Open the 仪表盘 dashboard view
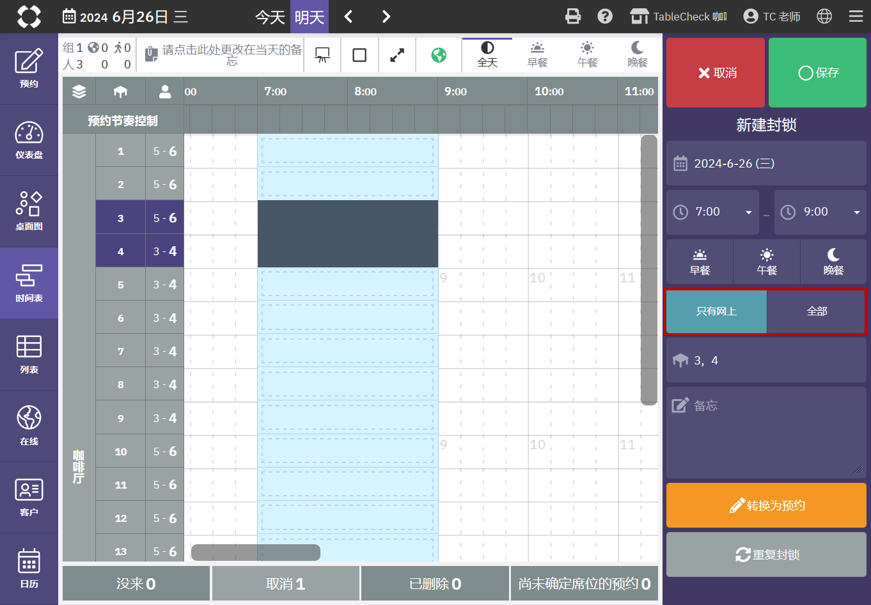 click(29, 141)
